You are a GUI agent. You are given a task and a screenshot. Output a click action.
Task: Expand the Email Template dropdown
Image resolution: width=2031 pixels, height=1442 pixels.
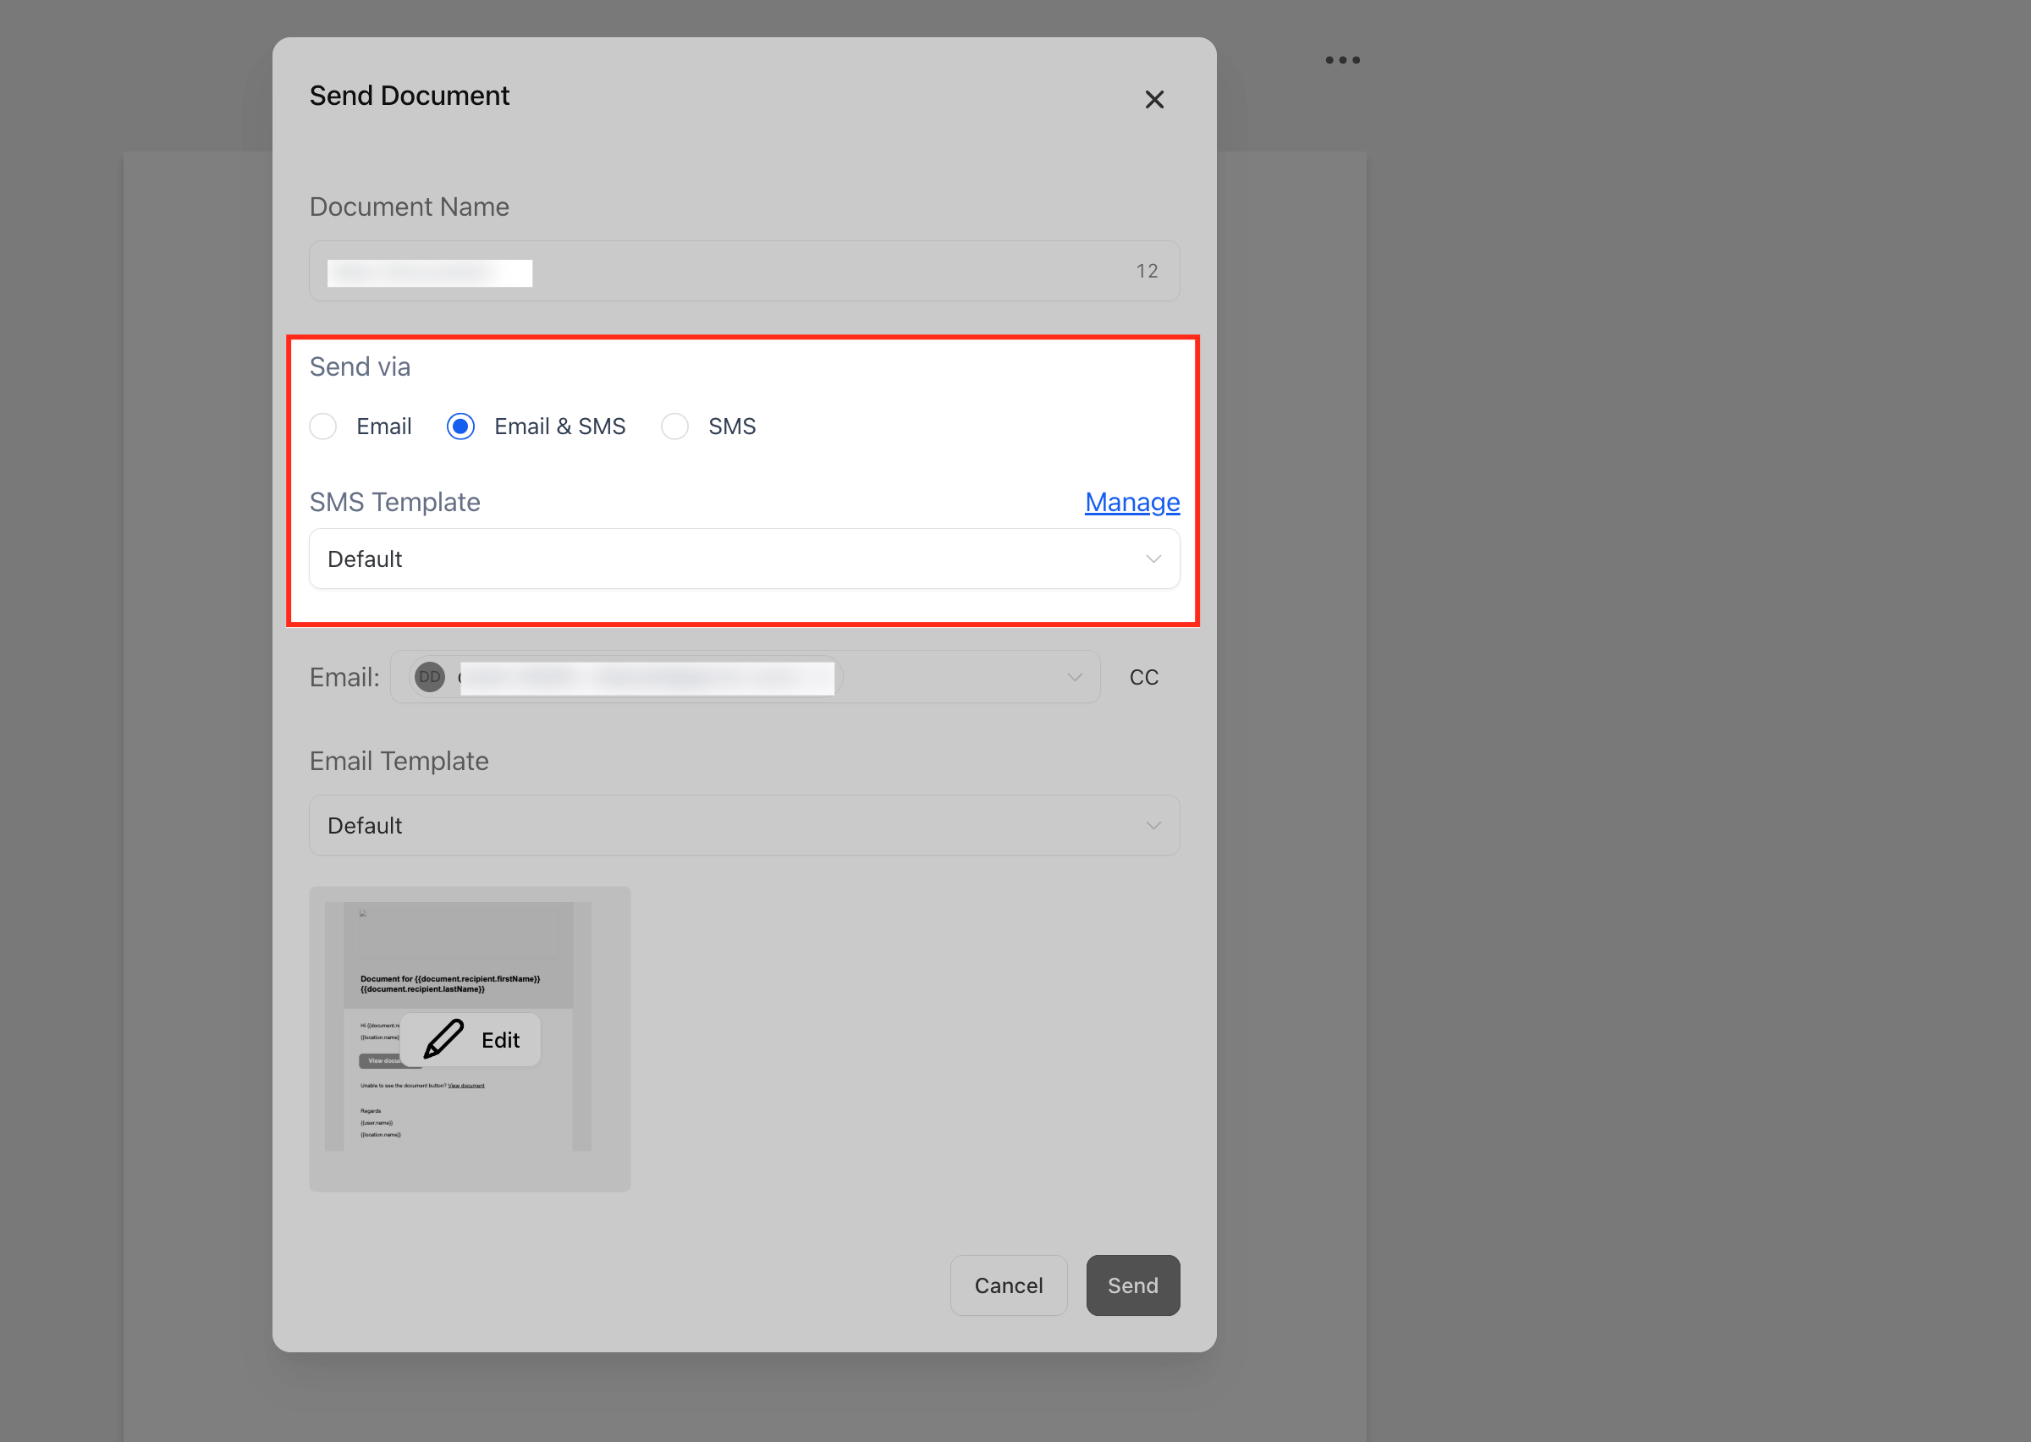coord(743,825)
